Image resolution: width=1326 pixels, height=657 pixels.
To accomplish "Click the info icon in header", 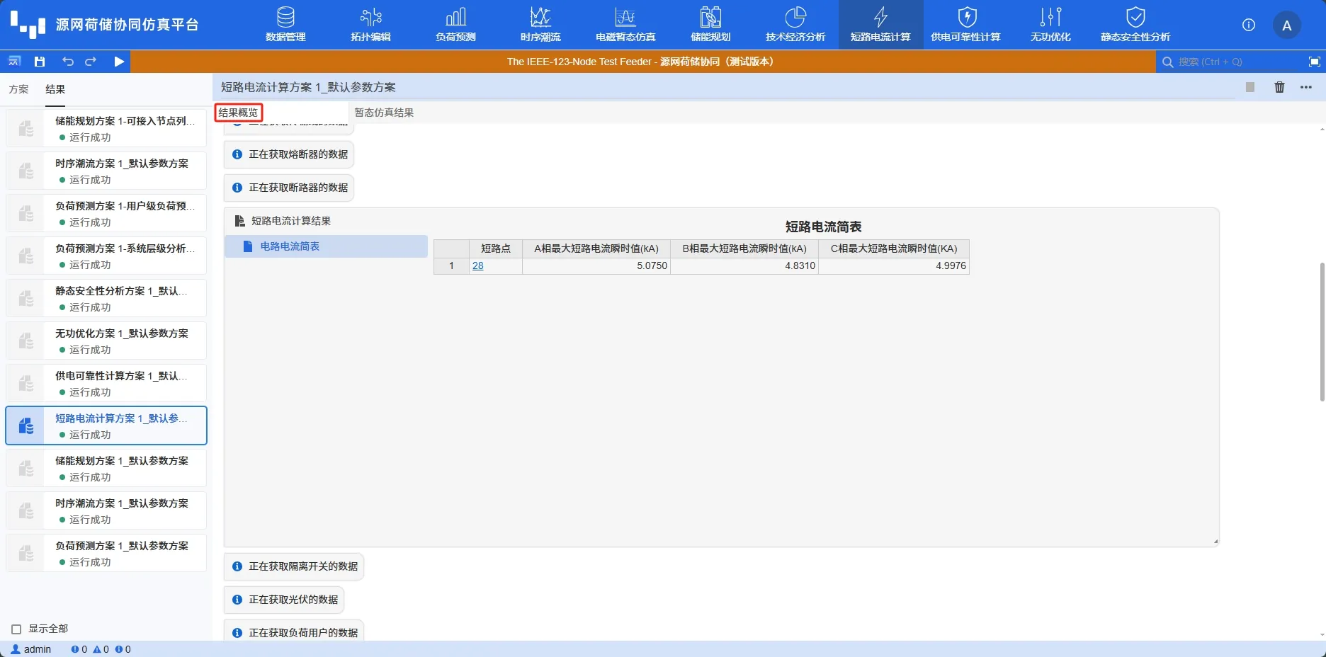I will [x=1249, y=25].
